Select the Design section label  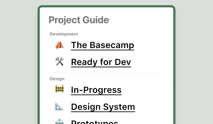click(57, 79)
